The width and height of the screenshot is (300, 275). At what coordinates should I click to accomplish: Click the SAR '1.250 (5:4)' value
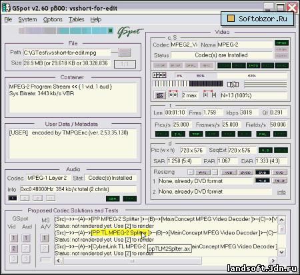tap(184, 161)
